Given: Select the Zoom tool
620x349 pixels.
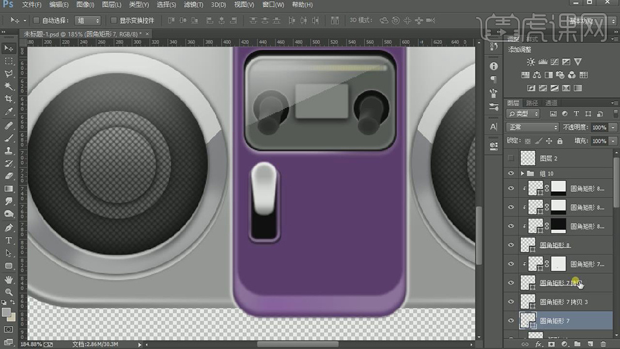Looking at the screenshot, I should 9,292.
